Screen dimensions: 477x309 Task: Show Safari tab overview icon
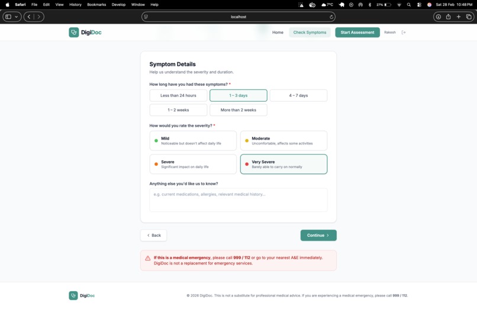tap(469, 17)
